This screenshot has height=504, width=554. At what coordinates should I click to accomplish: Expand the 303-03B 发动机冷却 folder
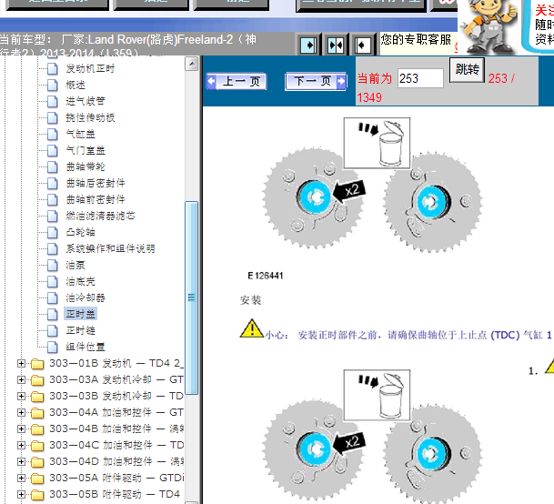tap(21, 396)
